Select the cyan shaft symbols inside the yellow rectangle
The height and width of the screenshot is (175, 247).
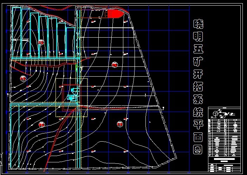point(73,94)
